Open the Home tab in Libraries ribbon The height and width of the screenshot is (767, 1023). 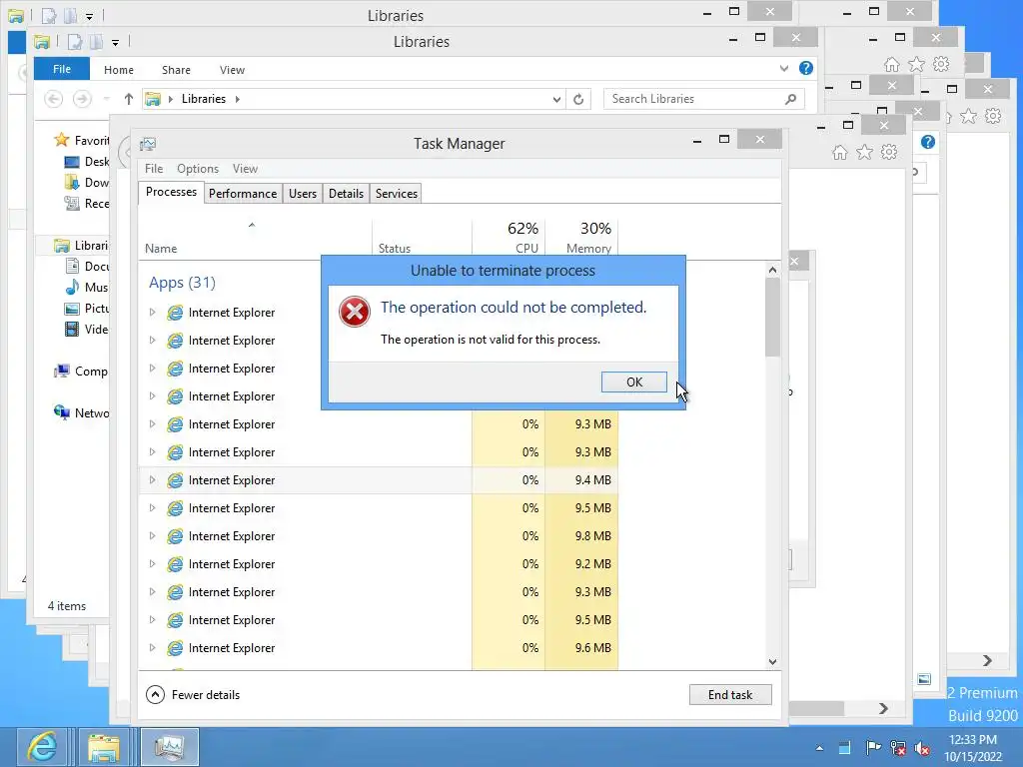coord(119,70)
